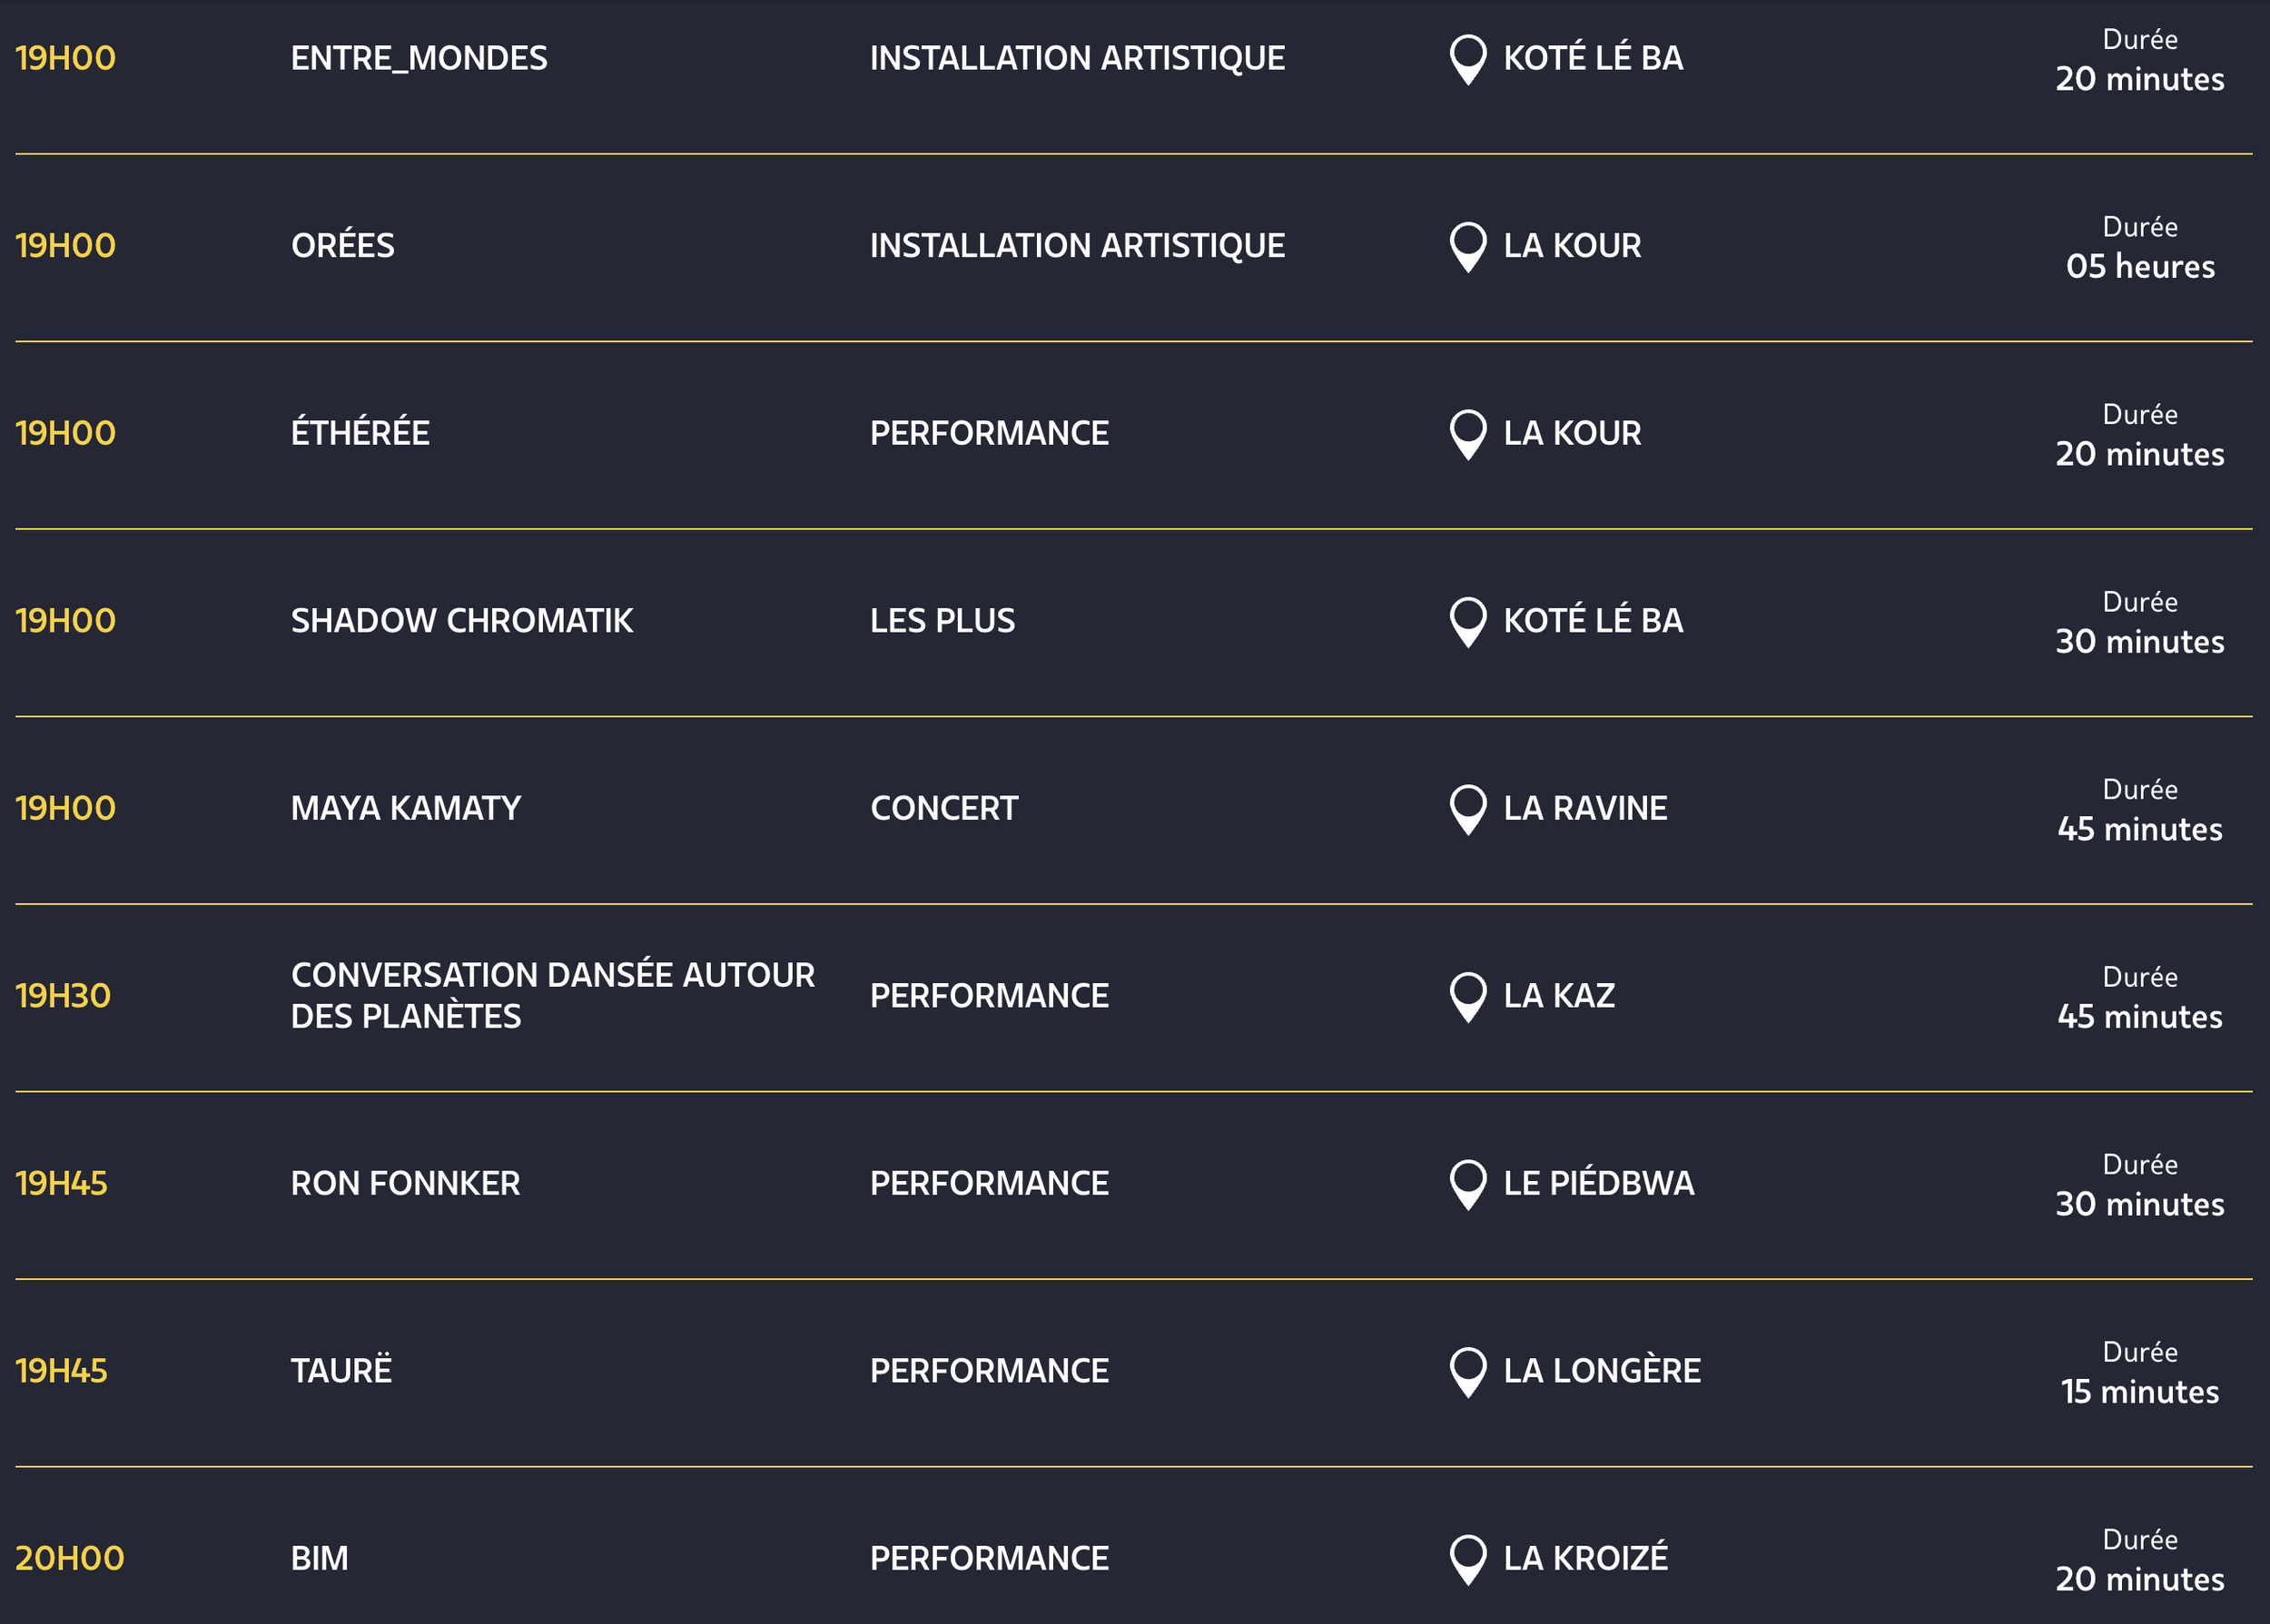Open the ENTRE_MONDES event title
Image resolution: width=2270 pixels, height=1624 pixels.
(419, 58)
